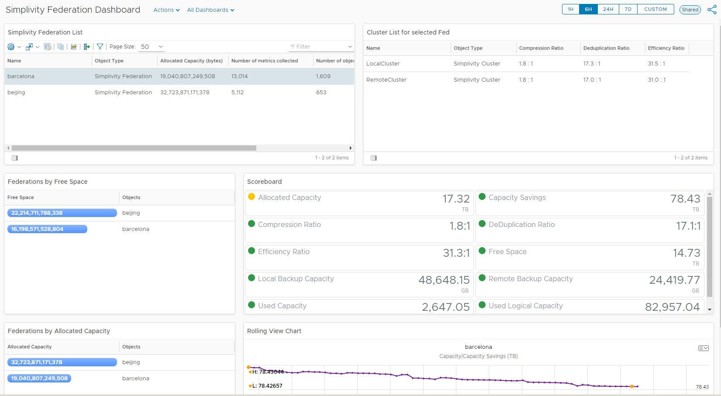Click the DeDuplication Ratio scoreboard tile

pos(590,230)
